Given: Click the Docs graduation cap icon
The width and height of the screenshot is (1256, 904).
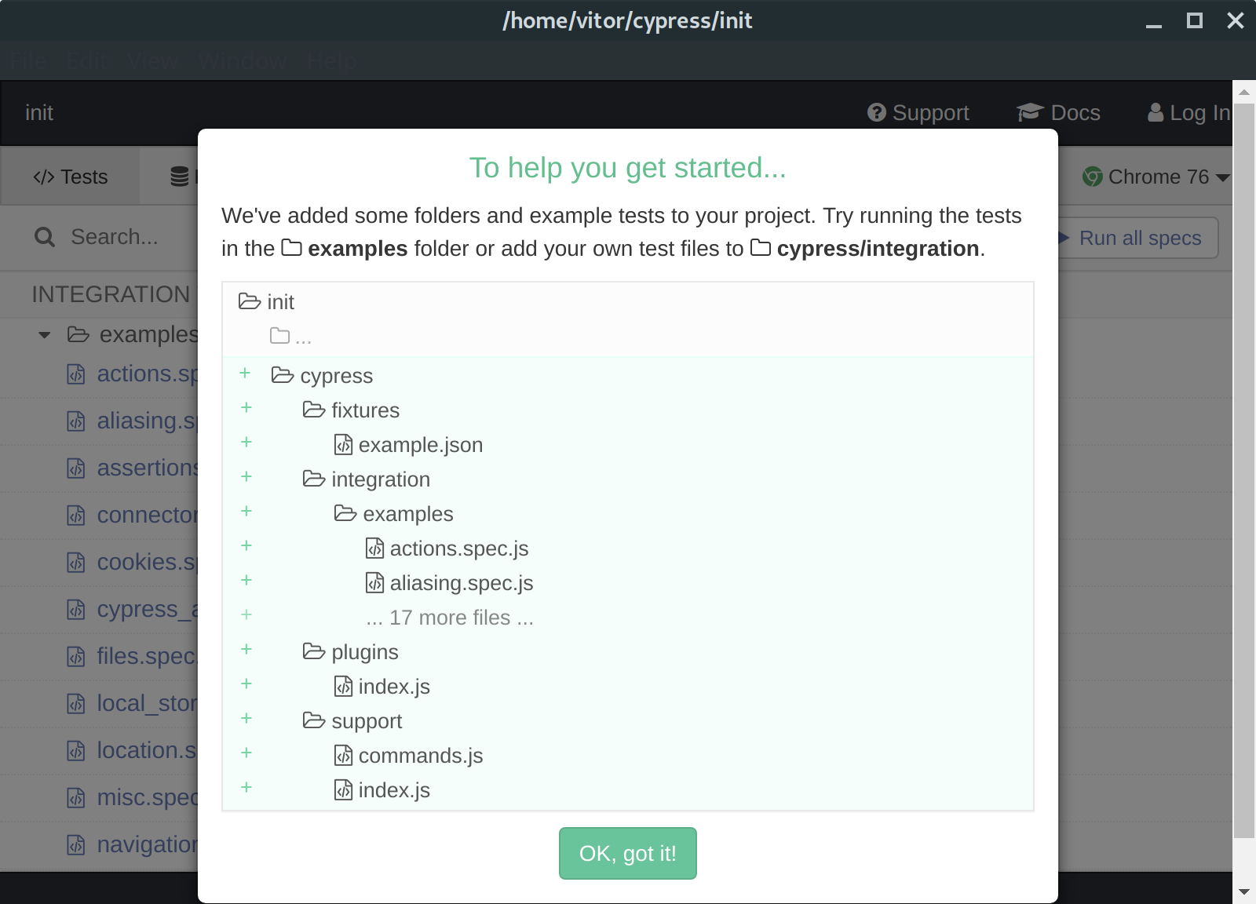Looking at the screenshot, I should [1029, 113].
